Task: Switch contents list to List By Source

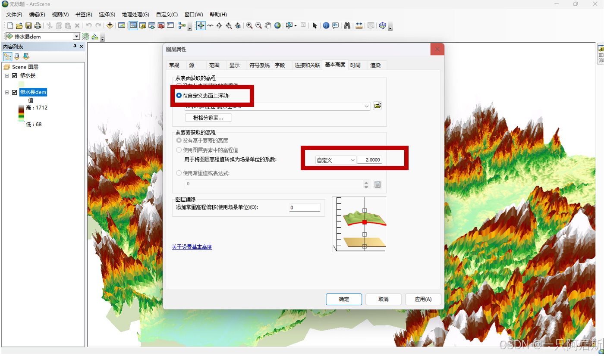Action: (17, 56)
